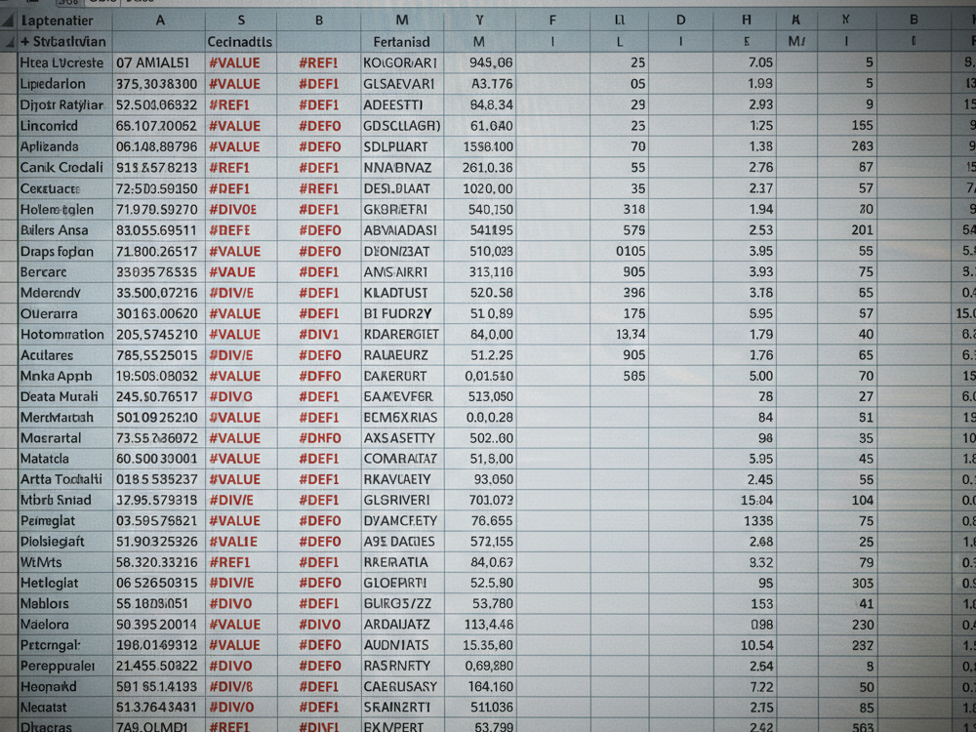Viewport: 976px width, 732px height.
Task: Click the #DFFO error in Mnka Appıb row
Action: (320, 376)
